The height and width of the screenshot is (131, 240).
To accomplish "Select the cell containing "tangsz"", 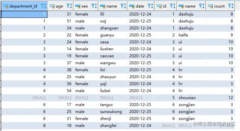I will pyautogui.click(x=113, y=105).
